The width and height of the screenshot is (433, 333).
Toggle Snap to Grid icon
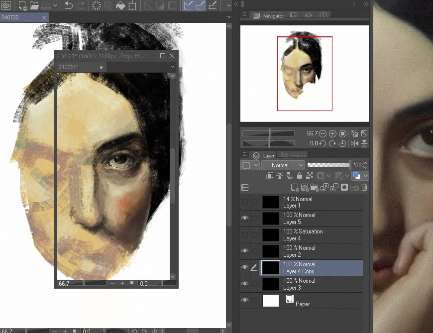pyautogui.click(x=213, y=5)
